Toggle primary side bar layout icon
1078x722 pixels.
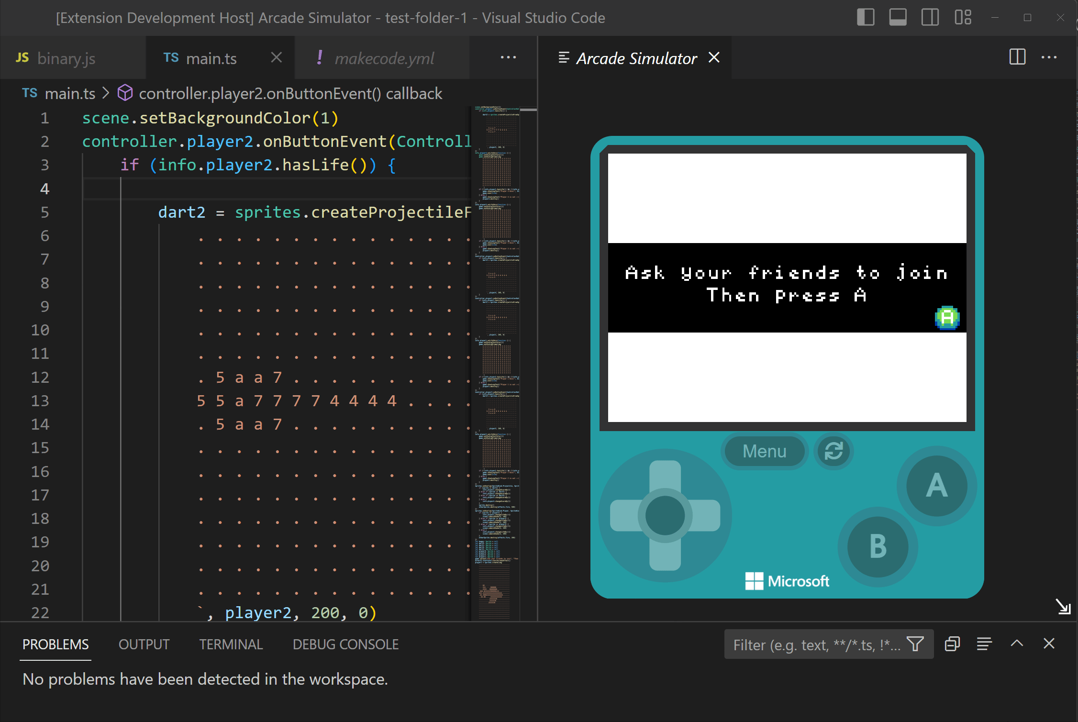click(866, 18)
